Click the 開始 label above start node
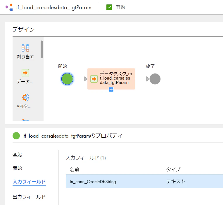The image size is (223, 205). 63,66
